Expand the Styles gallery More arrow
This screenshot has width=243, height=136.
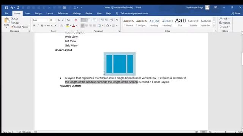pyautogui.click(x=214, y=26)
